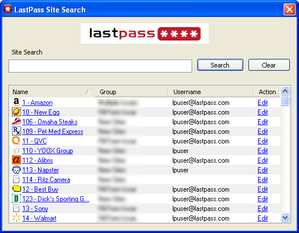
Task: Click the Omaha Steaks steak icon
Action: pos(16,121)
